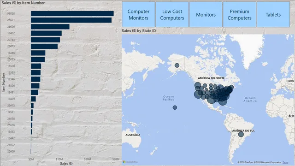Click the AMÉRICA DO SUL map label
The height and width of the screenshot is (166, 295).
click(x=243, y=130)
